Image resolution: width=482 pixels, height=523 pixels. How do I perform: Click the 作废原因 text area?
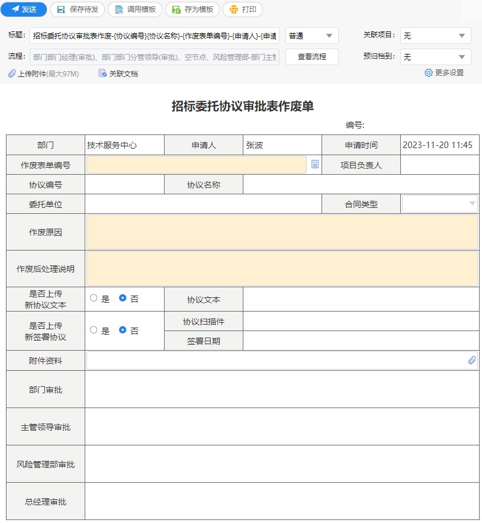(282, 232)
